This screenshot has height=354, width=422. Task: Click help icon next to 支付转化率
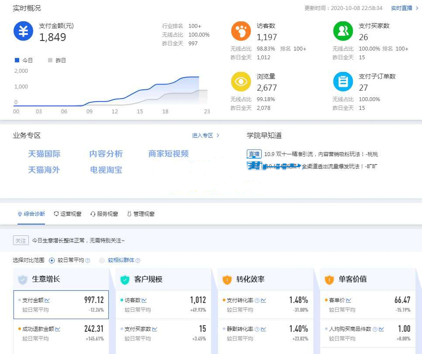(x=257, y=300)
